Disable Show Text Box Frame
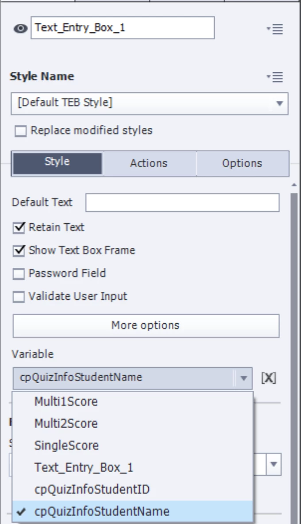This screenshot has width=301, height=524. coord(19,251)
